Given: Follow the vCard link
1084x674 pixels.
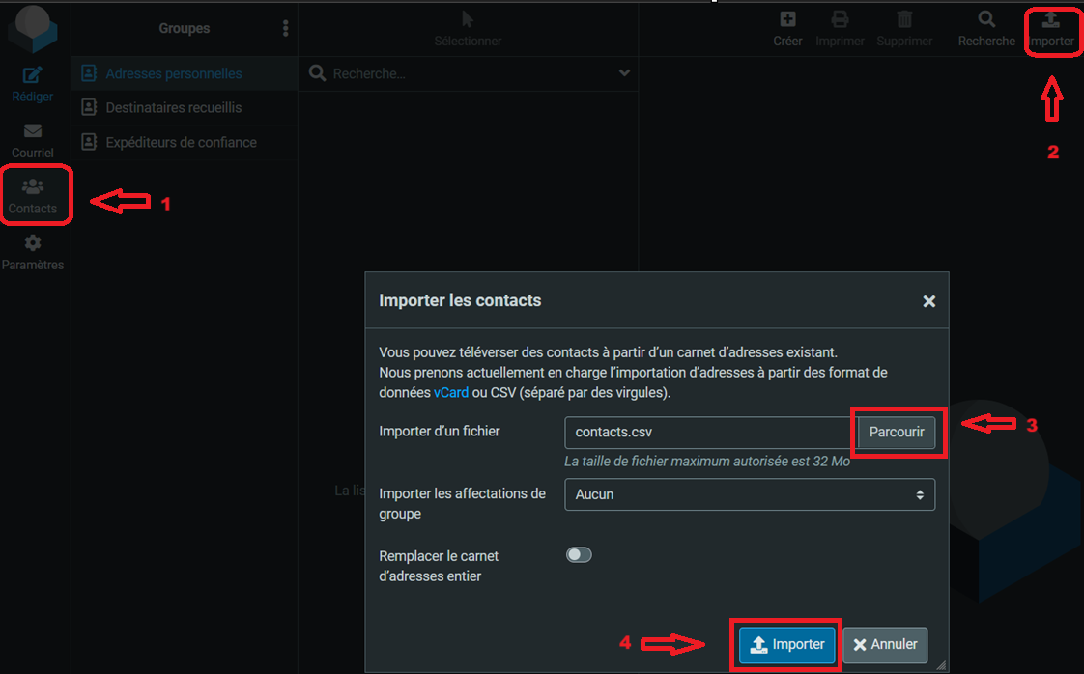Looking at the screenshot, I should (451, 393).
